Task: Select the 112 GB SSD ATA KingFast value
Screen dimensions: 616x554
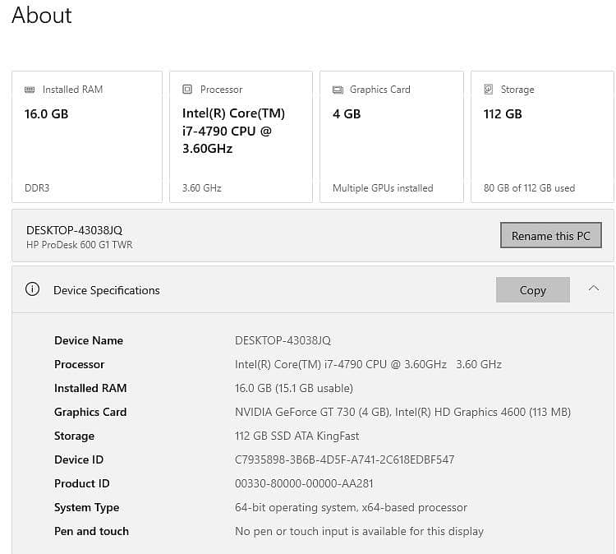Action: point(297,436)
